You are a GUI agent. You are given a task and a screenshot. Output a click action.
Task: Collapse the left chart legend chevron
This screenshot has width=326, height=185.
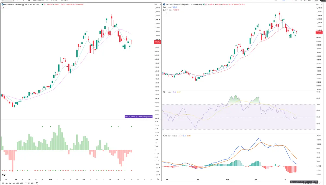click(x=3, y=7)
